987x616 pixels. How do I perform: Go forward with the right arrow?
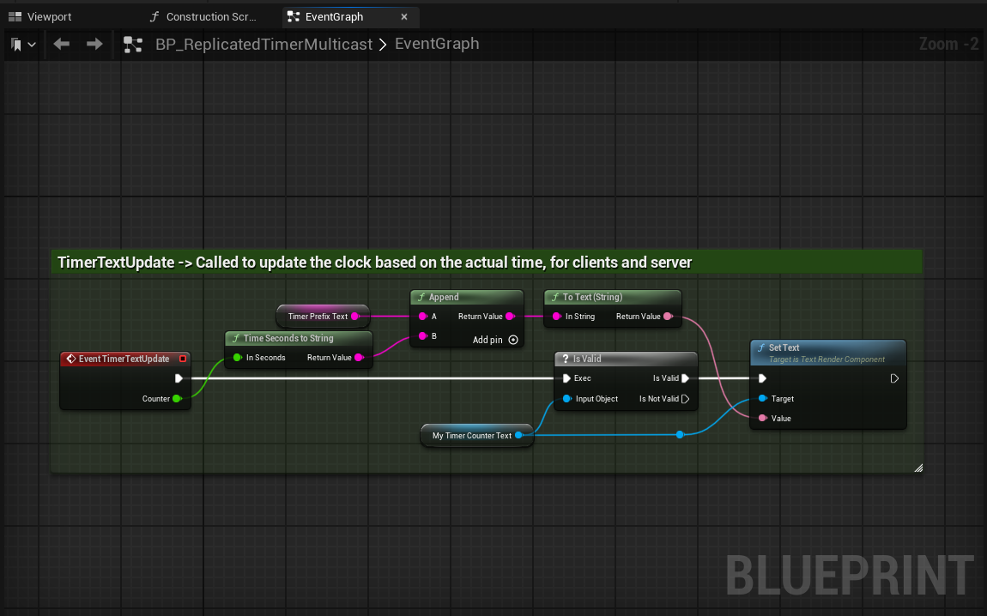click(x=94, y=44)
